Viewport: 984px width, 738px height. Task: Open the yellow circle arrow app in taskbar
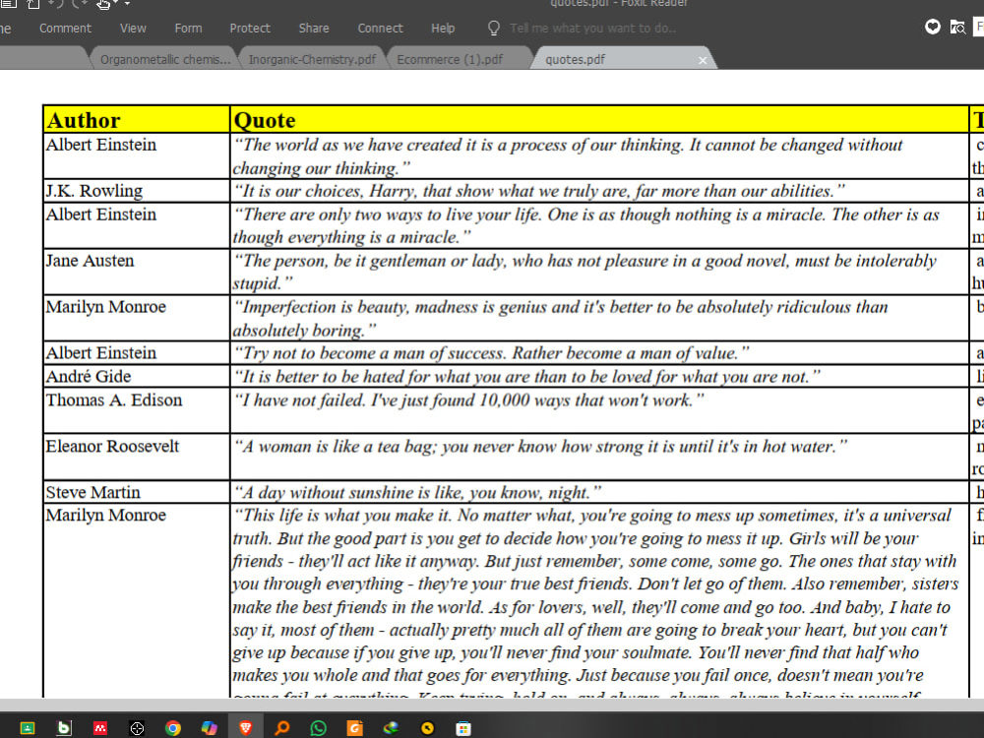pos(427,728)
